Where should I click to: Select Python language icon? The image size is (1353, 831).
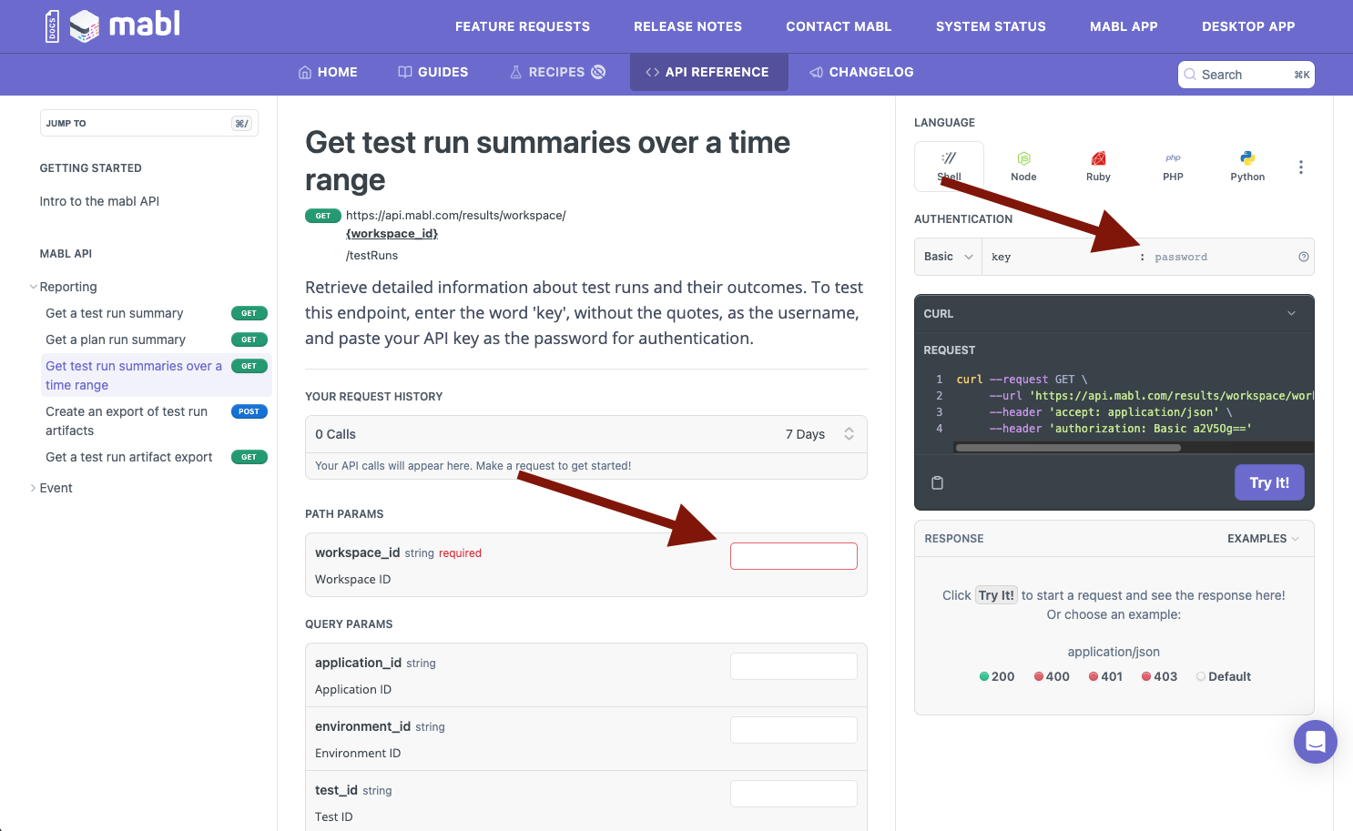point(1247,166)
